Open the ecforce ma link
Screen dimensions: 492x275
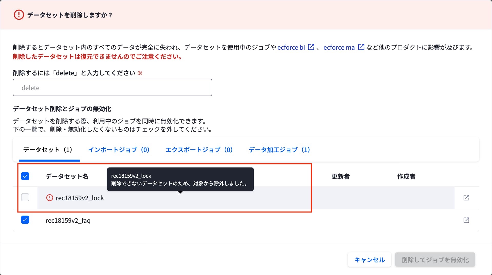(x=339, y=47)
